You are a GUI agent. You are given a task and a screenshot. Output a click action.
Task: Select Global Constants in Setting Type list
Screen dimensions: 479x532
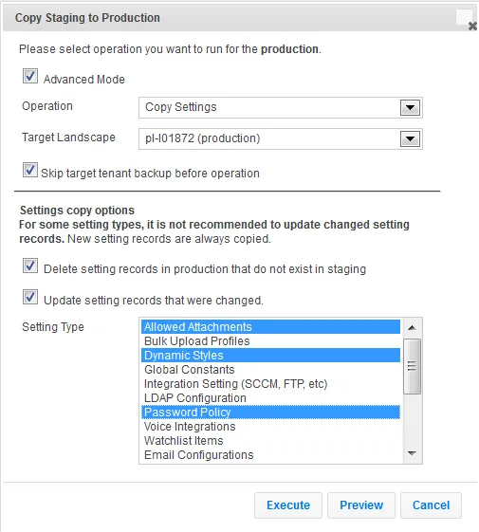click(x=270, y=370)
